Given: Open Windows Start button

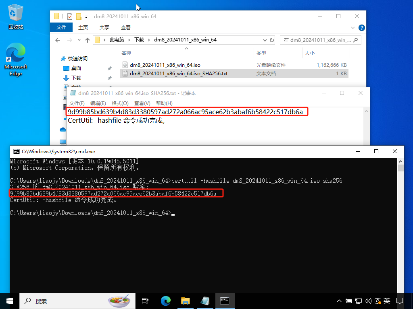Looking at the screenshot, I should (10, 301).
